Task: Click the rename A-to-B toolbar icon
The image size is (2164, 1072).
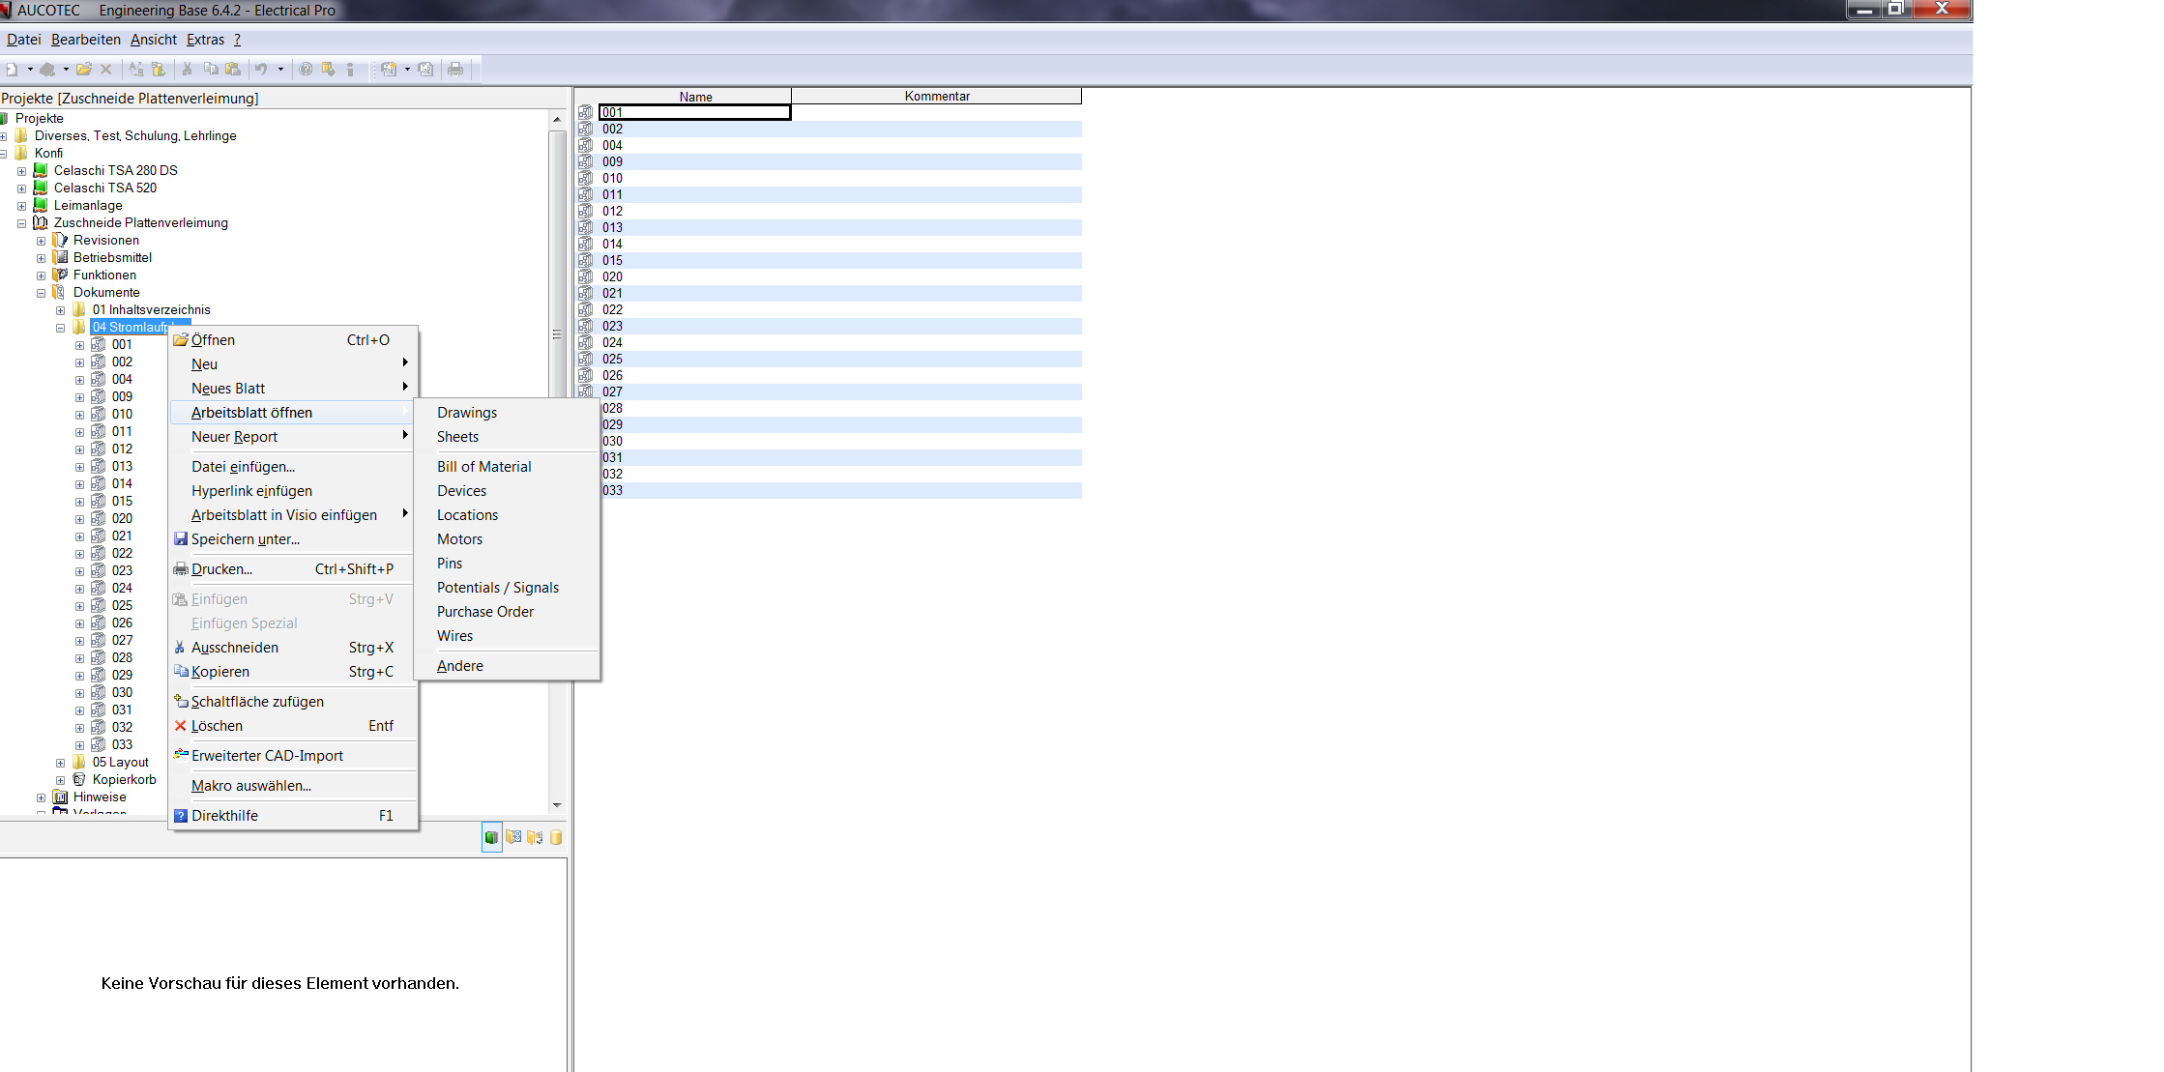Action: coord(136,70)
